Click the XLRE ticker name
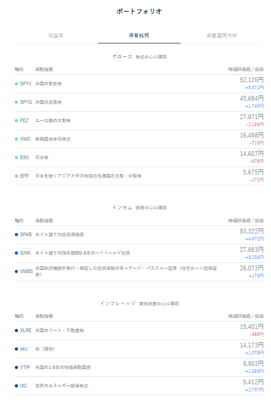Screen dimensions: 271x405 [25, 330]
